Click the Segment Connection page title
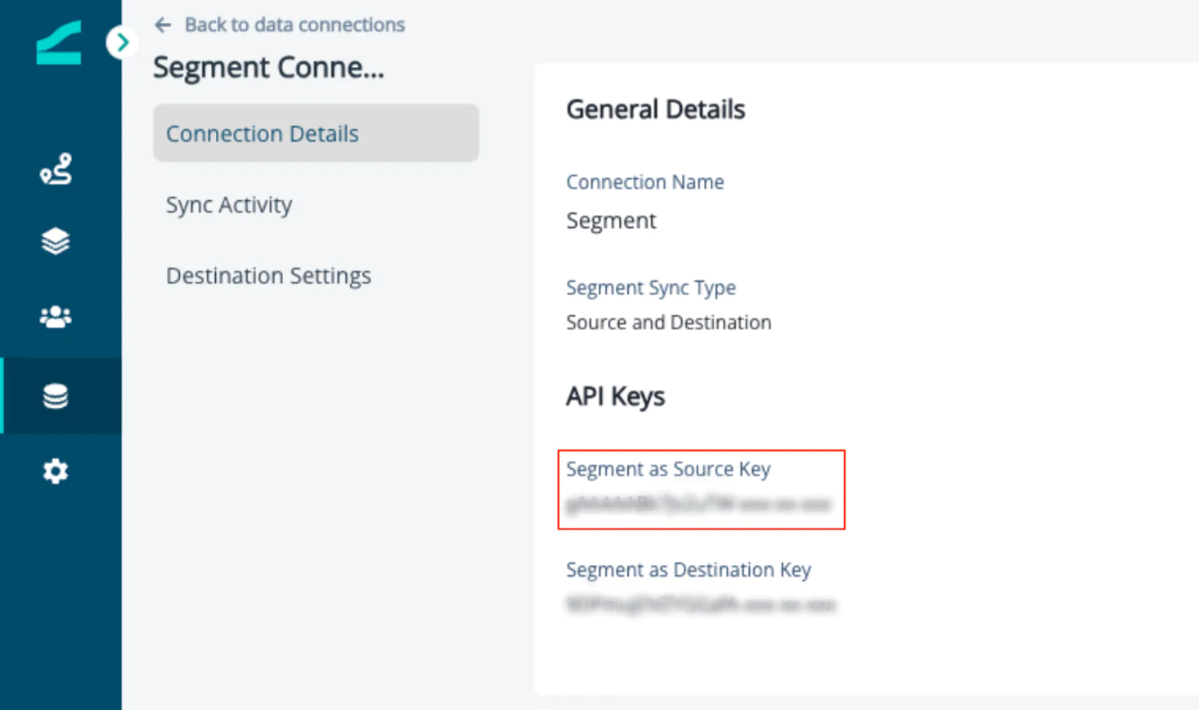 [270, 67]
